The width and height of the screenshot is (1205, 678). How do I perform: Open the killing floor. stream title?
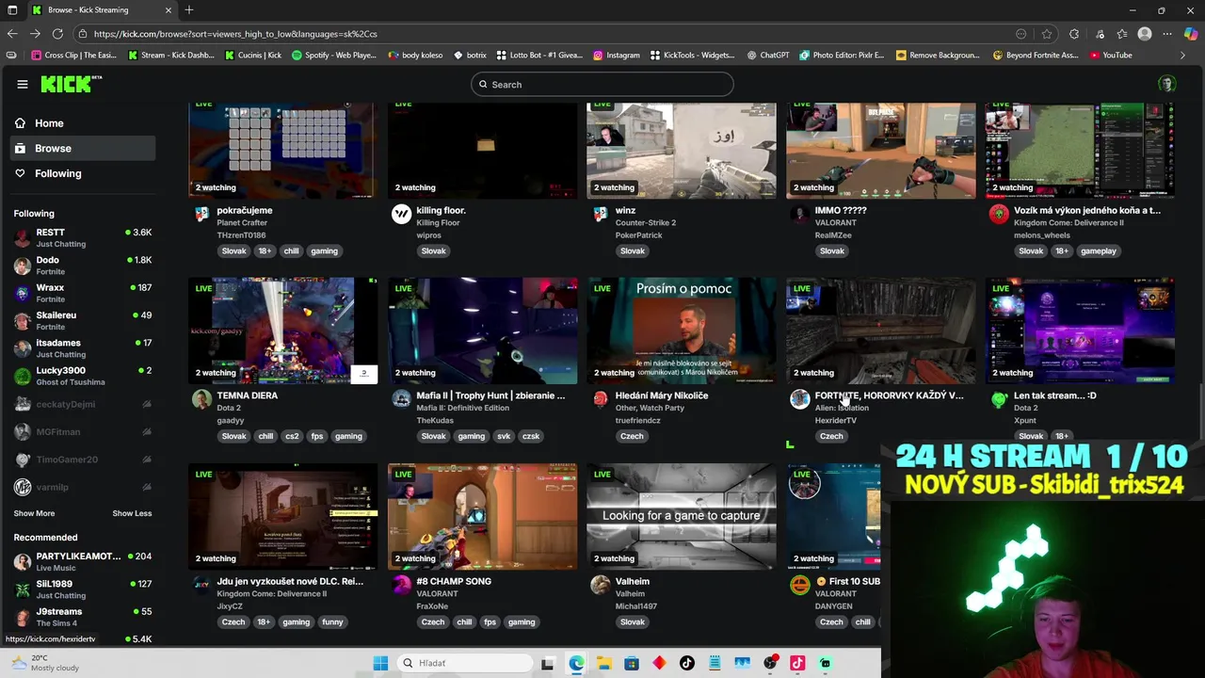pyautogui.click(x=441, y=211)
